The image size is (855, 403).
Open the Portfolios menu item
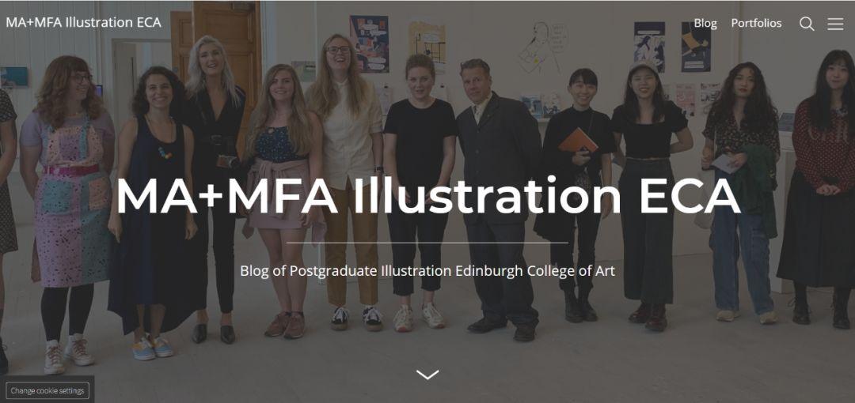pyautogui.click(x=756, y=24)
